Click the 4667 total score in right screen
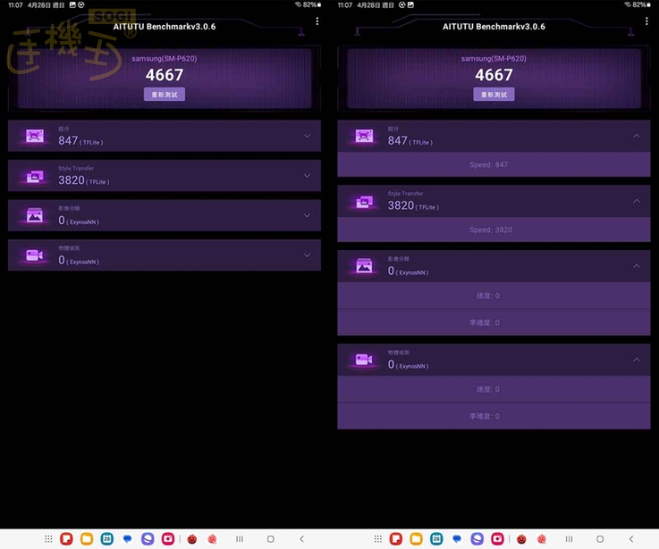659x549 pixels. click(494, 75)
